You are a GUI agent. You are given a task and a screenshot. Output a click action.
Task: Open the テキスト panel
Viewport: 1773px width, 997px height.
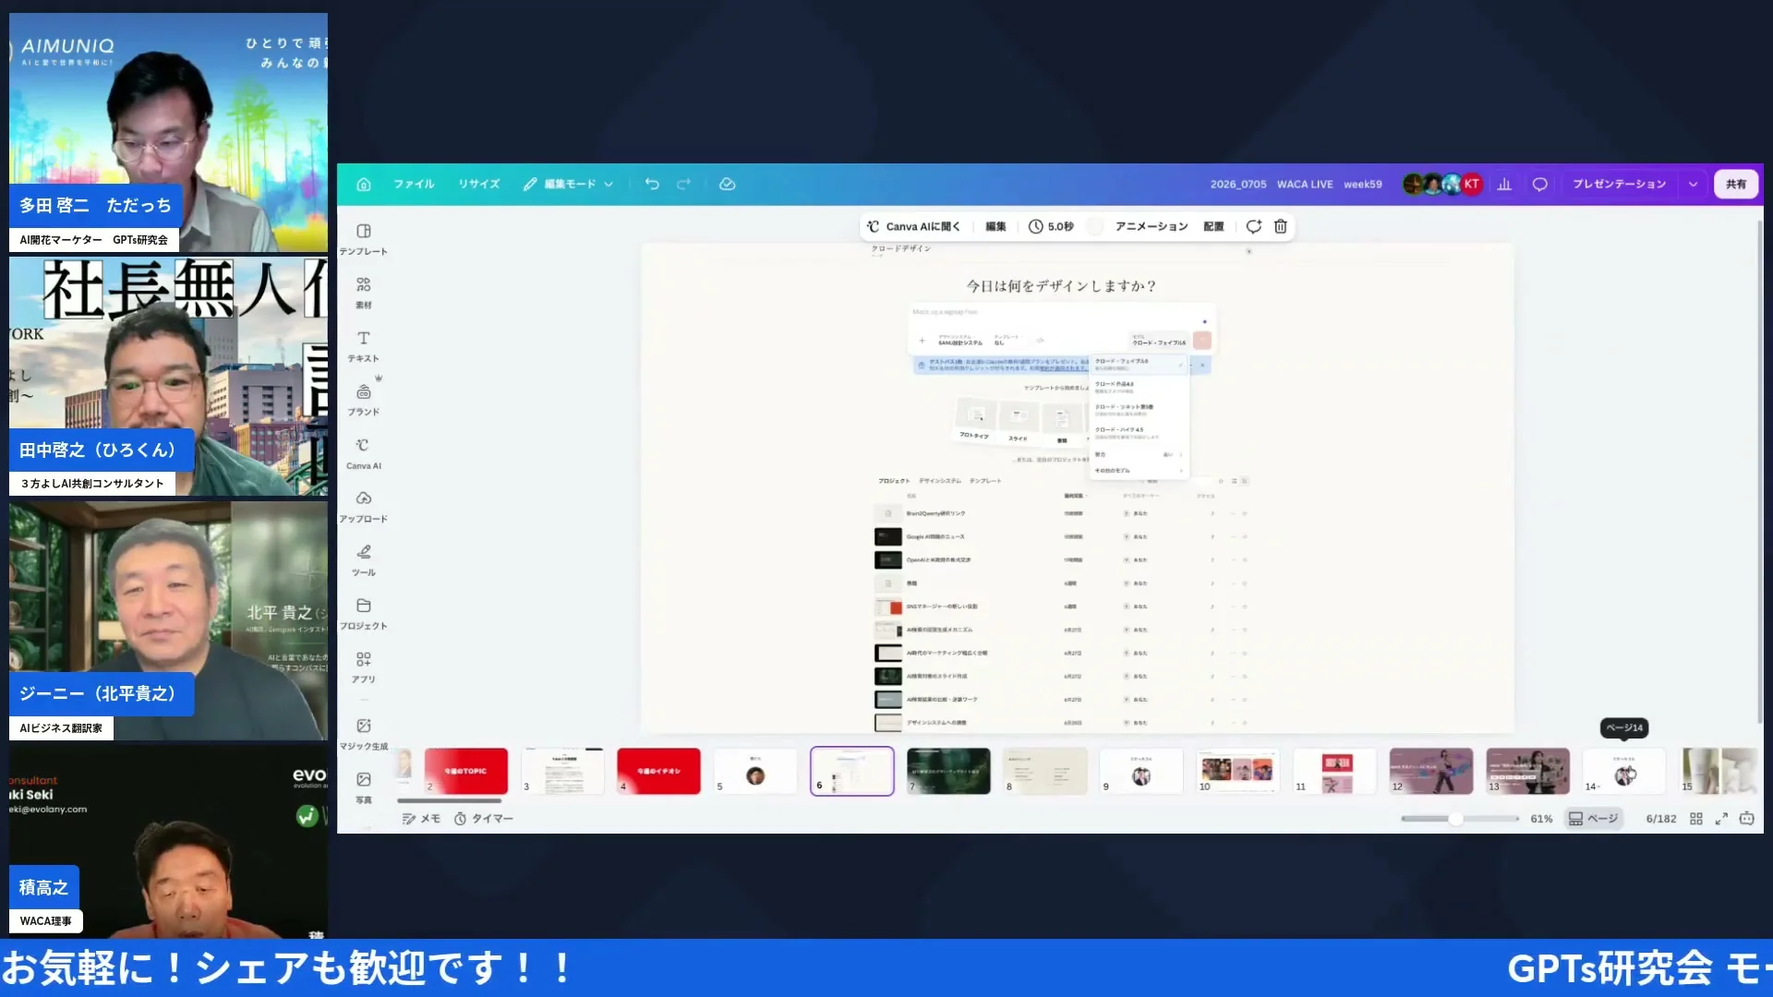tap(364, 346)
